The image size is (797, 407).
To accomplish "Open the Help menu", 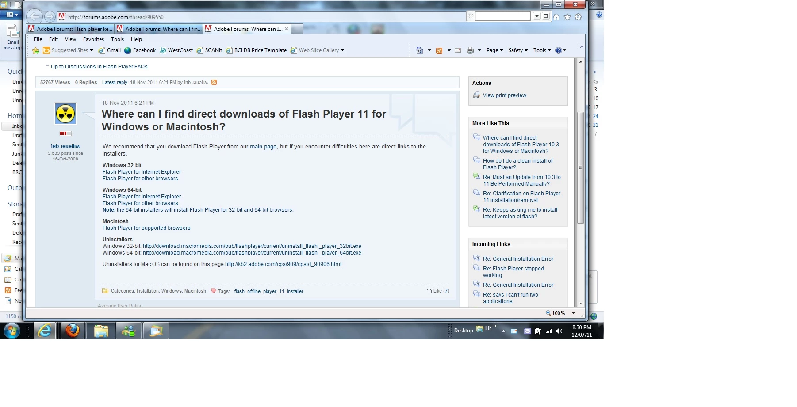I will (x=136, y=39).
